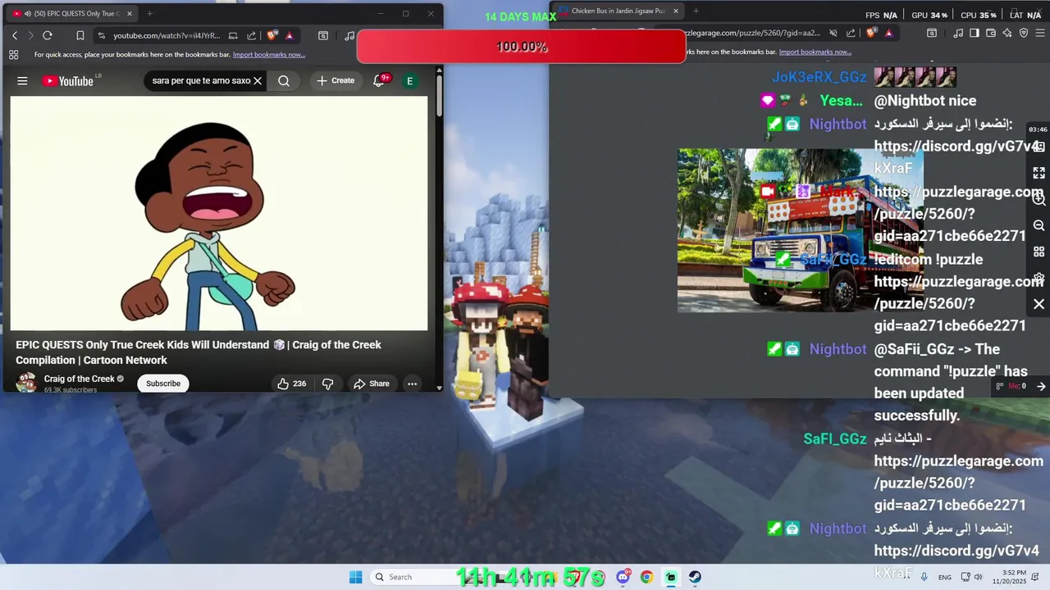Image resolution: width=1050 pixels, height=590 pixels.
Task: Click the Craig of the Creek video player
Action: (x=219, y=213)
